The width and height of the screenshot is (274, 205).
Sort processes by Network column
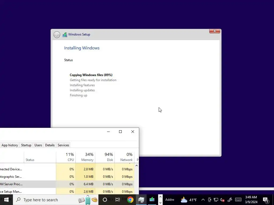tap(125, 157)
